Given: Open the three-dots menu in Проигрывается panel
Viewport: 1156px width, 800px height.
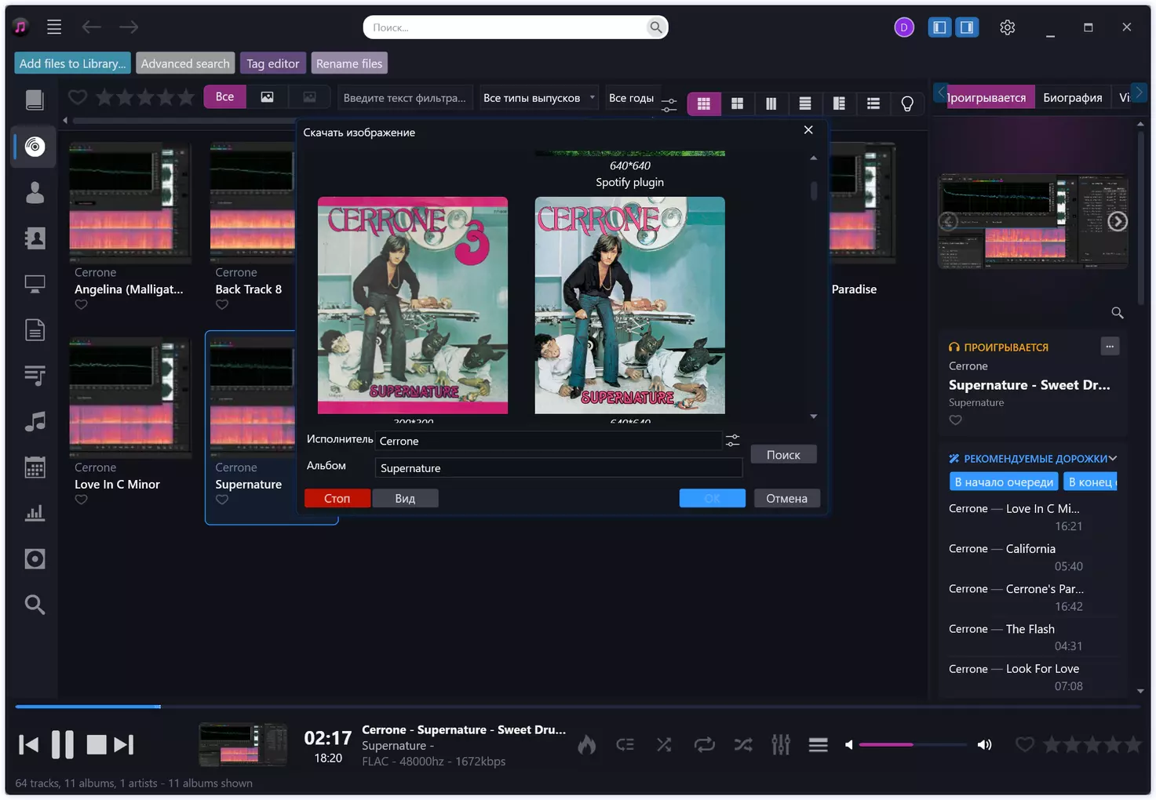Looking at the screenshot, I should coord(1110,346).
